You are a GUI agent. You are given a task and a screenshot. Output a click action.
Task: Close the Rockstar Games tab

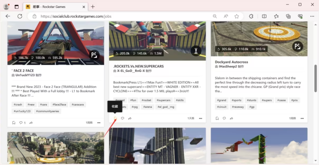coord(83,7)
